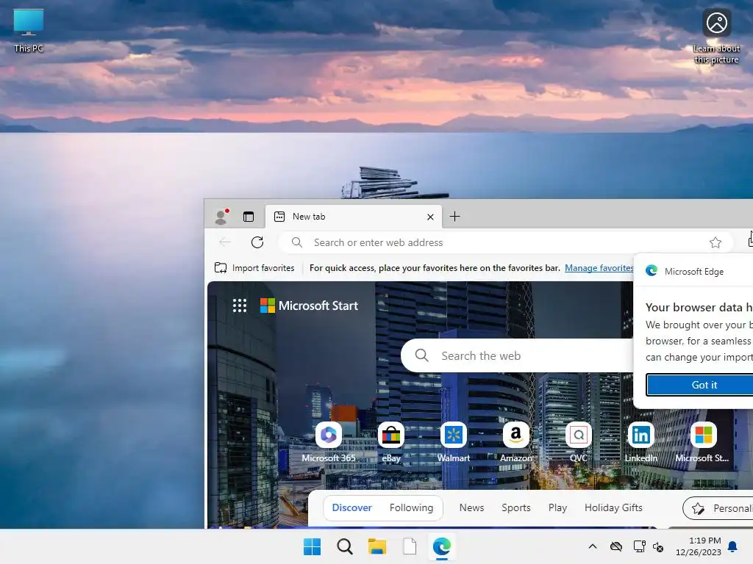The width and height of the screenshot is (753, 564).
Task: Click the Personalize button
Action: pyautogui.click(x=718, y=508)
